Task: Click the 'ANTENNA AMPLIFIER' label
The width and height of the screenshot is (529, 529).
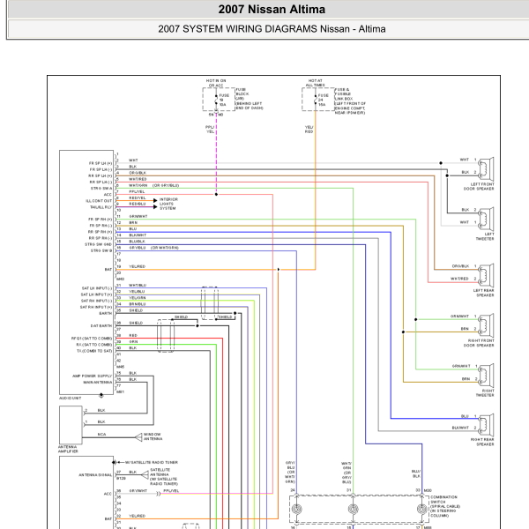Action: click(x=68, y=449)
